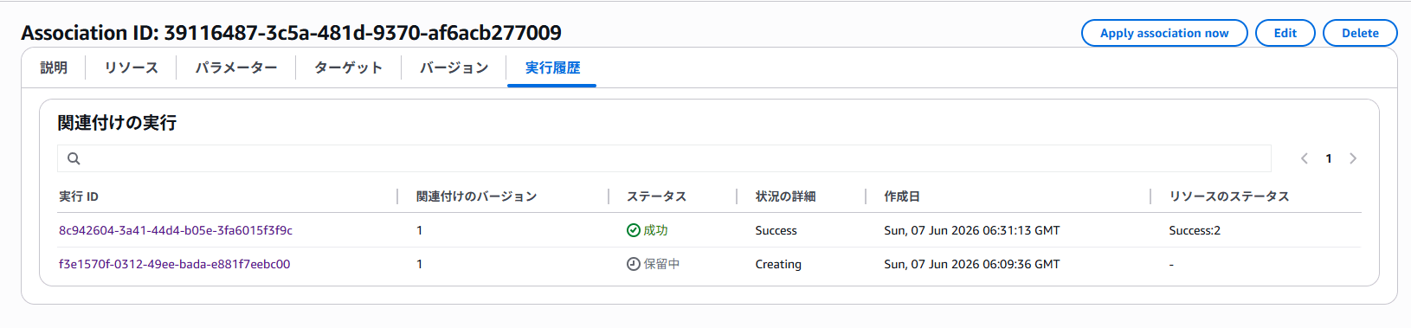Viewport: 1411px width, 328px height.
Task: Click the 保留中 clock icon
Action: point(634,264)
